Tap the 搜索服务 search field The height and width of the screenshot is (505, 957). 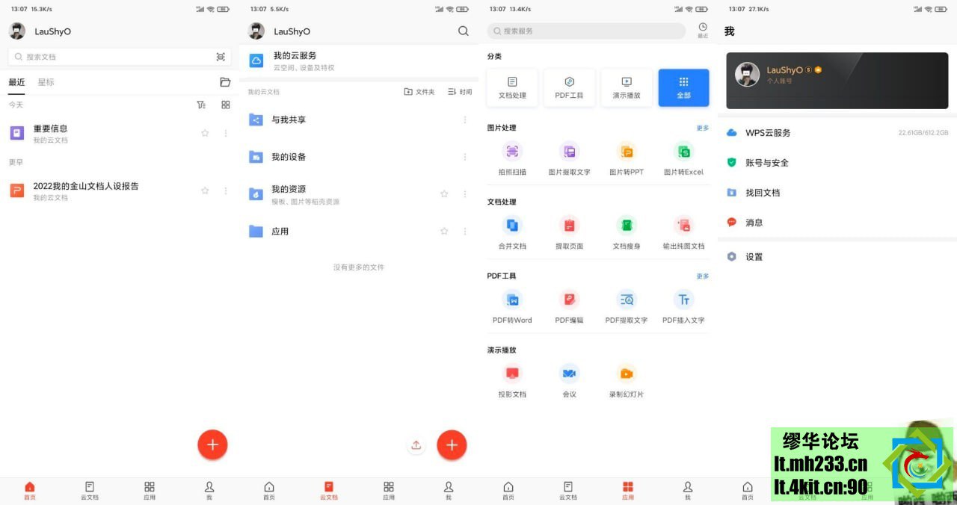(586, 31)
